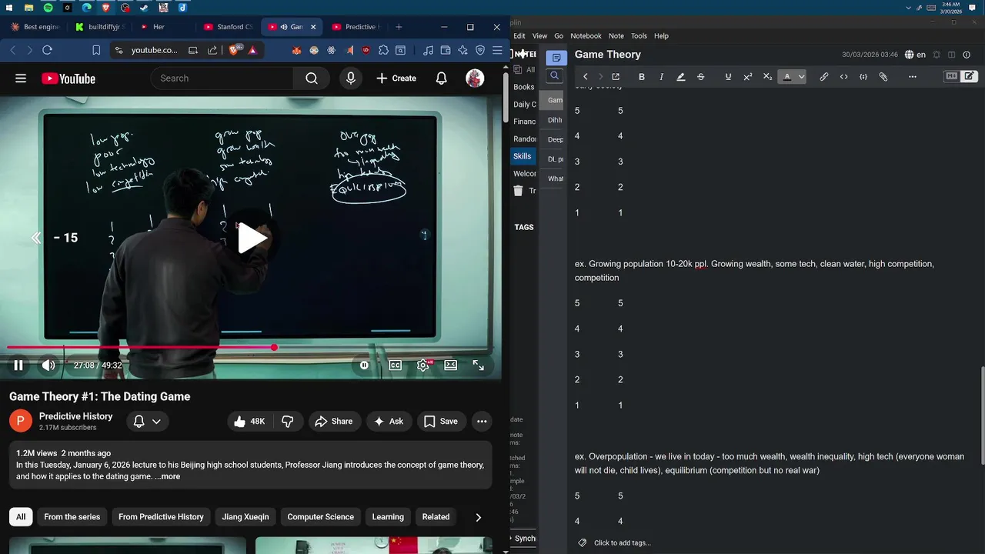Toggle closed captions on the video

pos(395,365)
